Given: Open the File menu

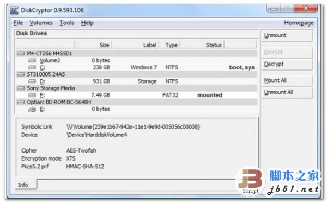Looking at the screenshot, I should [18, 23].
